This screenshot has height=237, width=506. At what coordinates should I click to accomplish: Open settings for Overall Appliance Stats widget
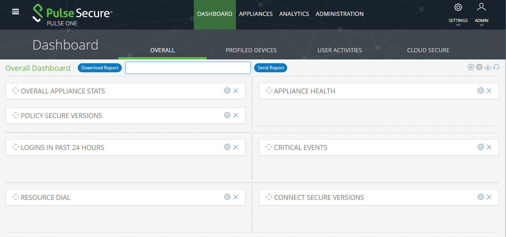click(x=227, y=90)
